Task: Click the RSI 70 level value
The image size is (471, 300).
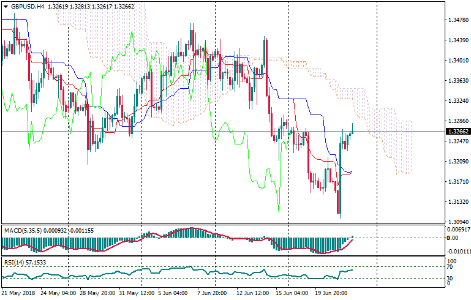Action: [x=448, y=268]
